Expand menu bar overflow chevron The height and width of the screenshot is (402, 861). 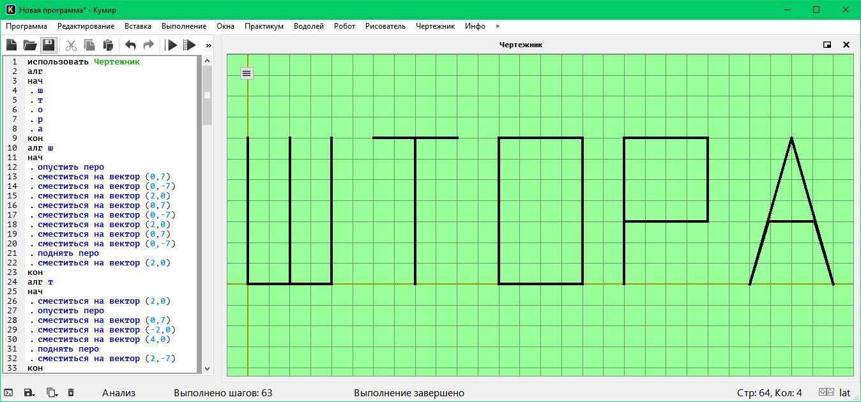pos(497,26)
